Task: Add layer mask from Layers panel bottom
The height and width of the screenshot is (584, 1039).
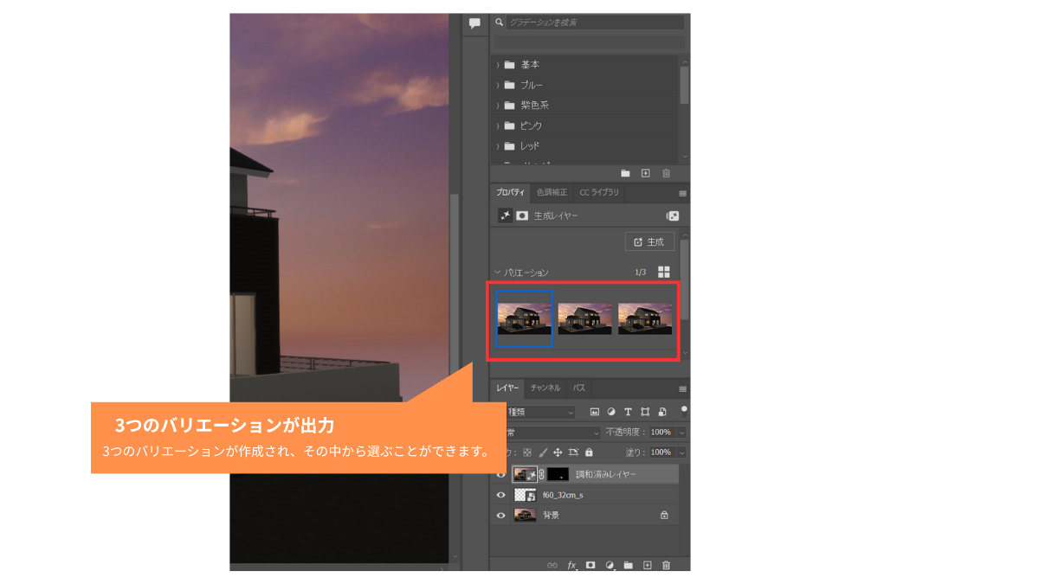Action: [x=590, y=565]
